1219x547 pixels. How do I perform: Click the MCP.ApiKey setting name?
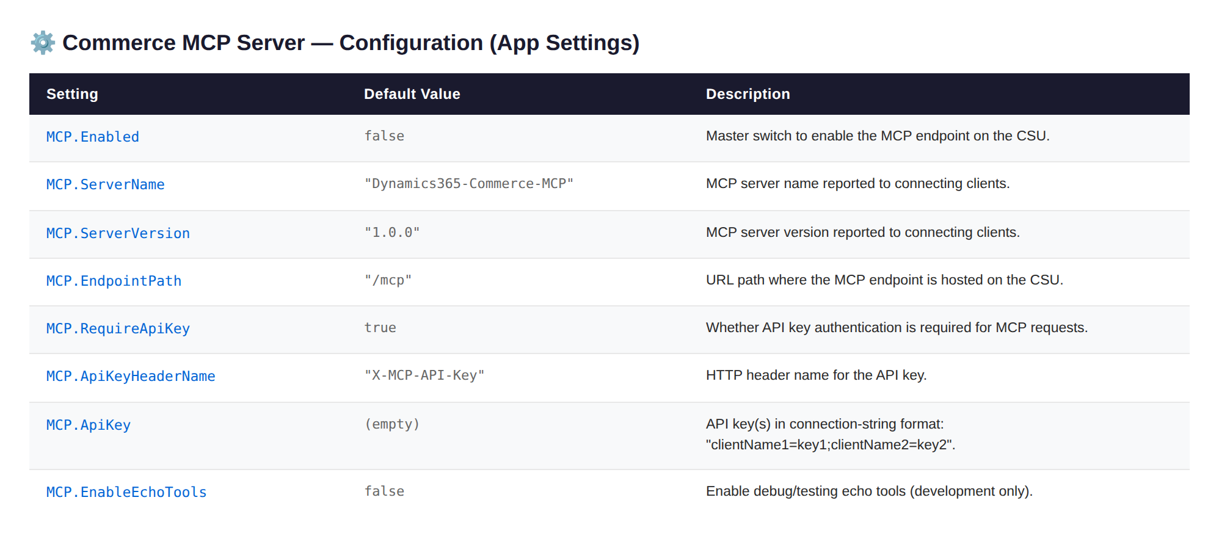click(x=89, y=425)
